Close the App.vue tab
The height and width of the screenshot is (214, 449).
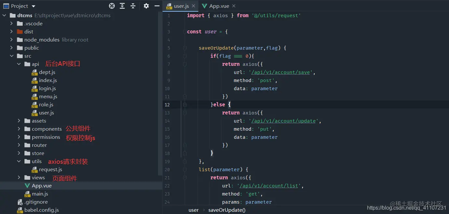234,6
